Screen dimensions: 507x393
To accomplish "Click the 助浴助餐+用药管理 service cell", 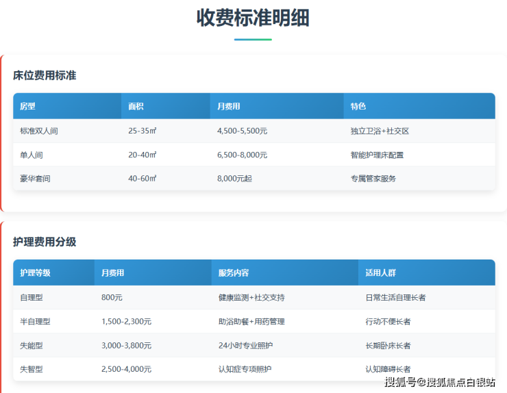I will click(251, 321).
